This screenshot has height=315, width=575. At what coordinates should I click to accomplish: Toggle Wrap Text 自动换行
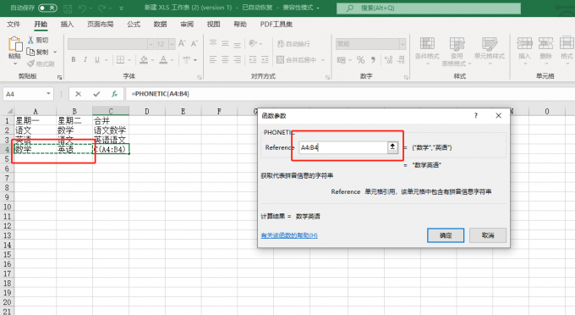pos(293,44)
